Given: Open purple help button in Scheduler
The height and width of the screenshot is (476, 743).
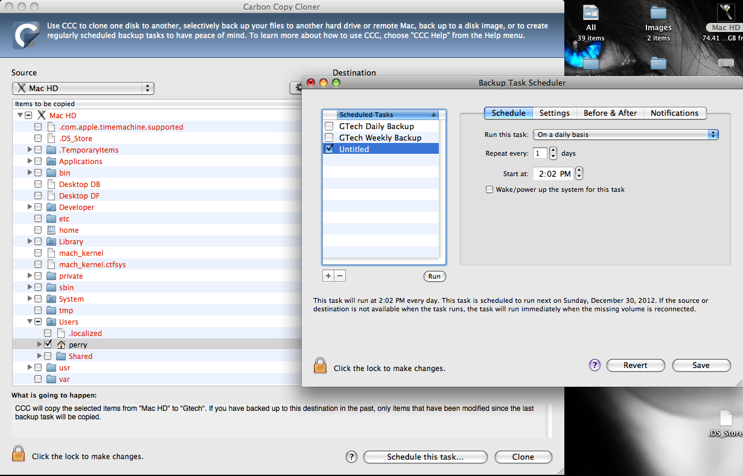Looking at the screenshot, I should [595, 365].
